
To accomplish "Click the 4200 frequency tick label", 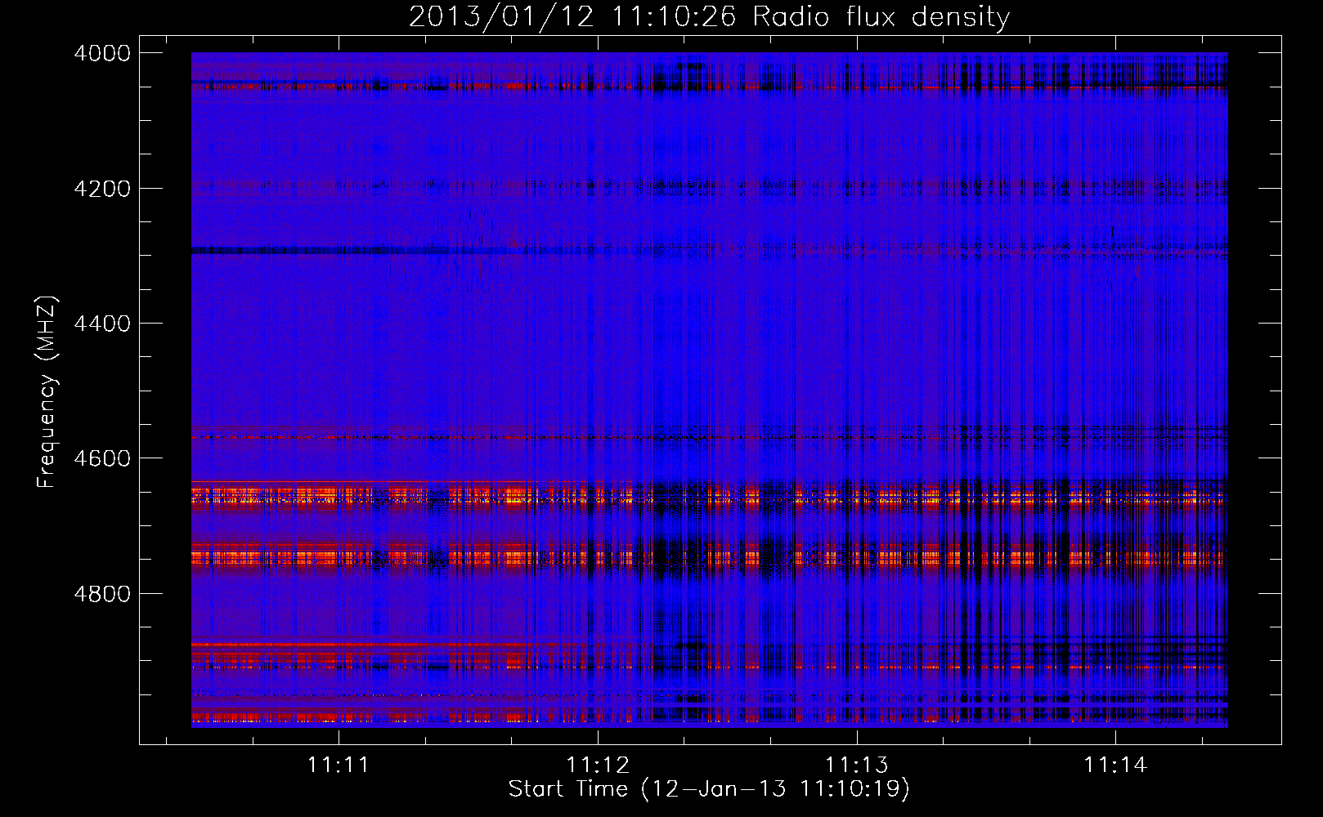I will point(102,189).
